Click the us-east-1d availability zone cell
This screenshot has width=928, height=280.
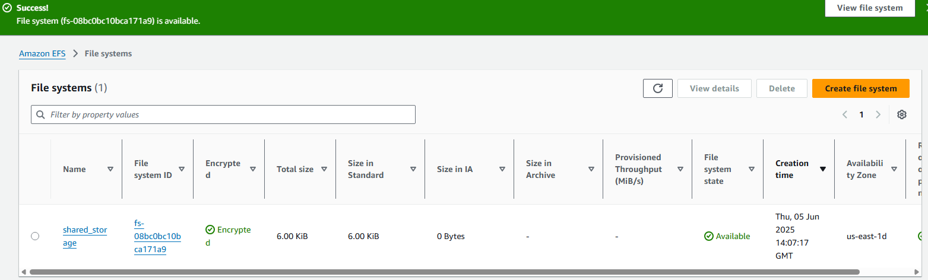coord(866,236)
